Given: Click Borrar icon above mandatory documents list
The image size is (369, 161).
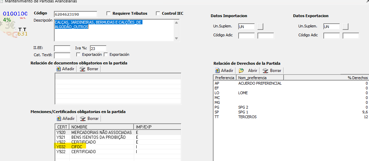Looking at the screenshot, I should click(x=82, y=69).
